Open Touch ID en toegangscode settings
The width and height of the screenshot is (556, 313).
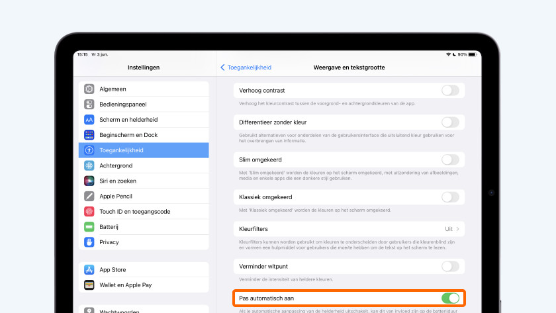(x=144, y=211)
